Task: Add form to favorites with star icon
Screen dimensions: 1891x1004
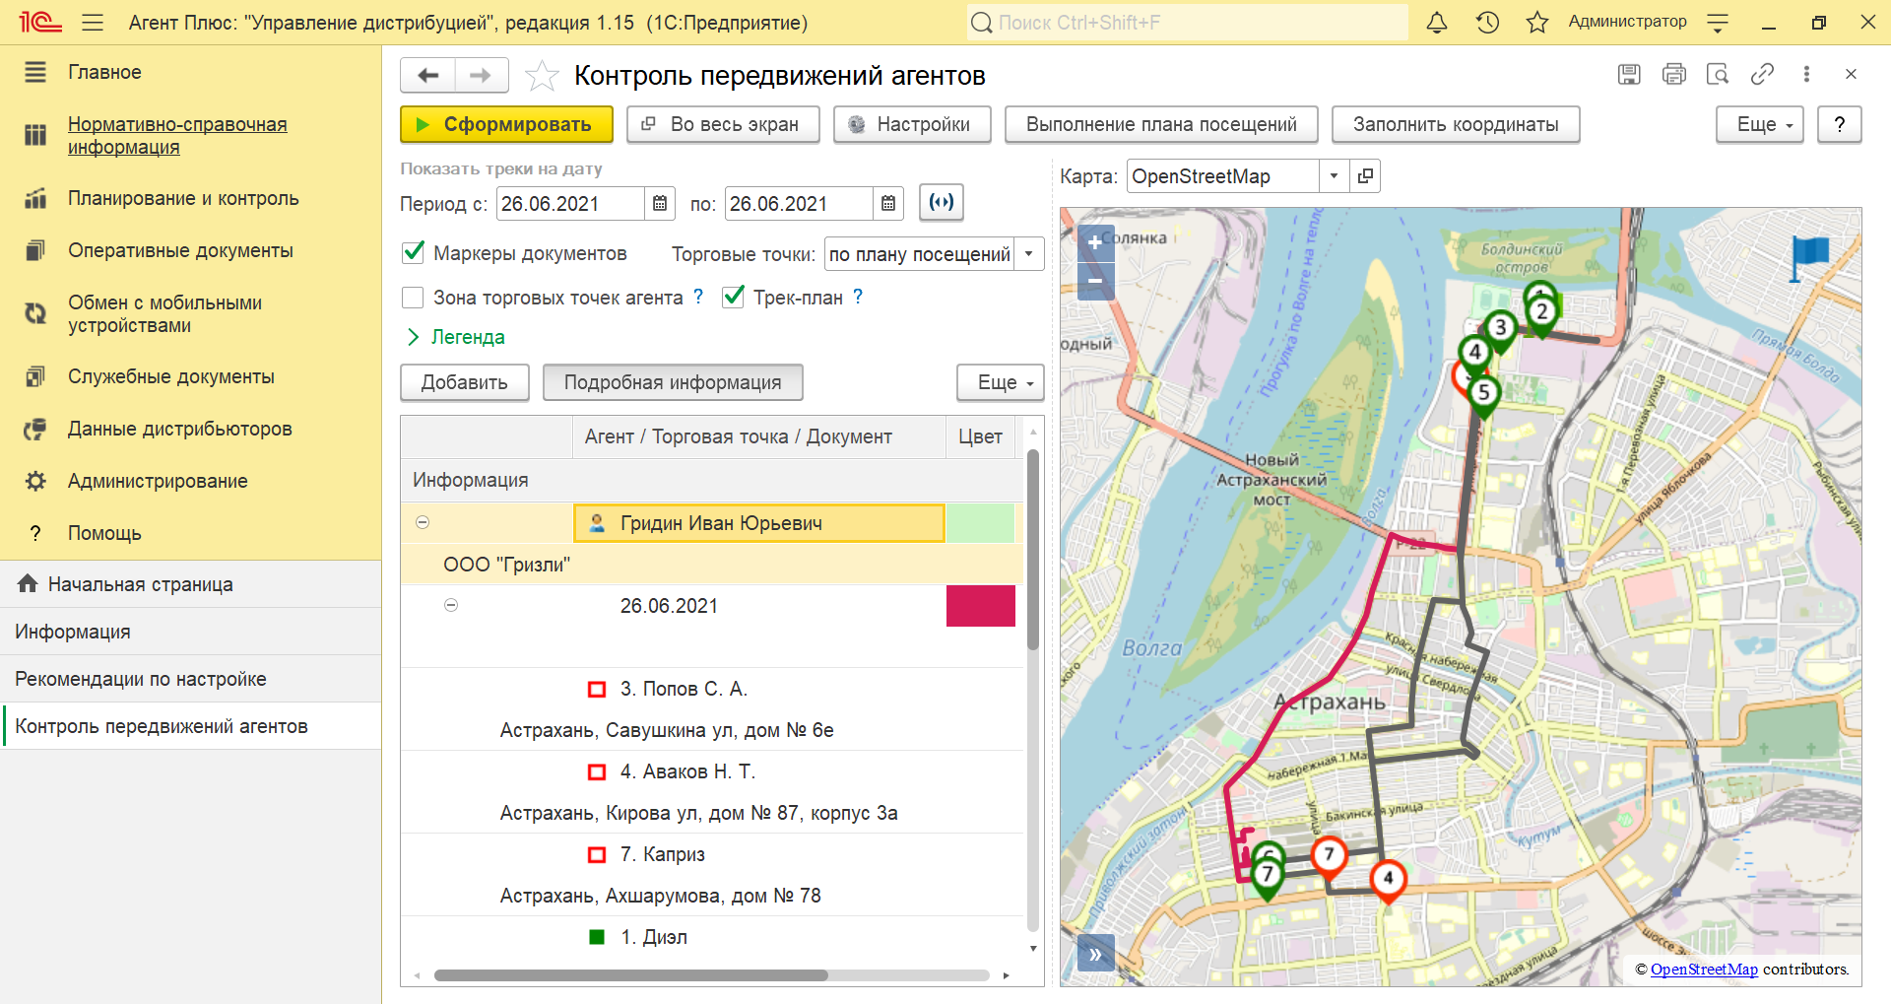Action: click(x=542, y=75)
